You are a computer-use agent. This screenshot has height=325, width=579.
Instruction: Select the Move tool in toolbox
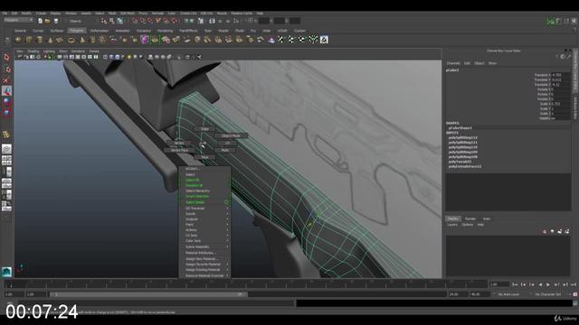[6, 90]
